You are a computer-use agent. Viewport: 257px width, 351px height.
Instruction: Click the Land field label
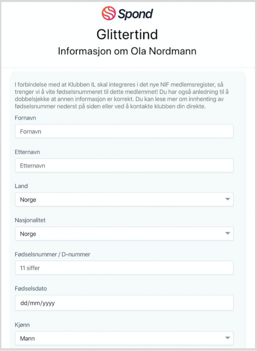(x=21, y=186)
